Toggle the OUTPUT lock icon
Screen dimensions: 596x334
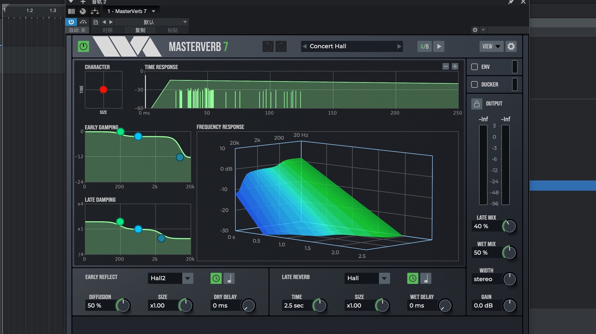477,104
